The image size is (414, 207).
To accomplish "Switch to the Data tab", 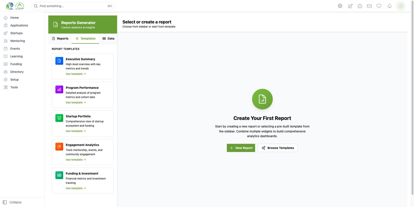I will pos(108,38).
